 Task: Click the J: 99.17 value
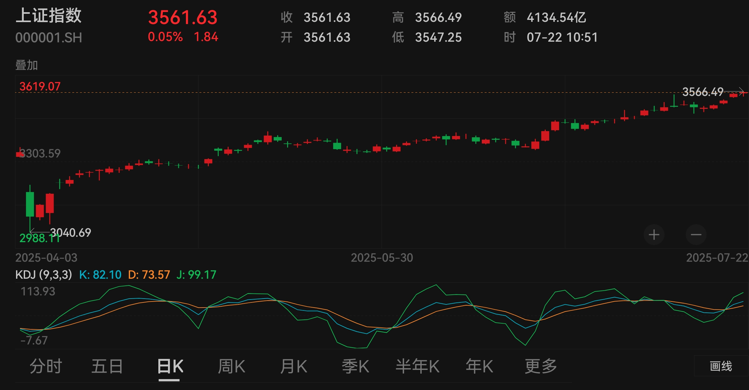coord(197,275)
